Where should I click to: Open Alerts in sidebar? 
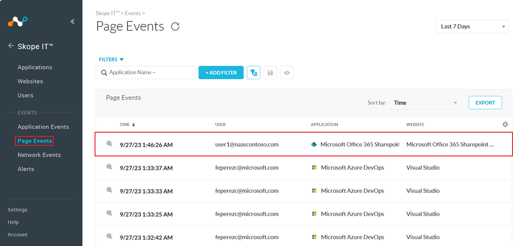[26, 169]
